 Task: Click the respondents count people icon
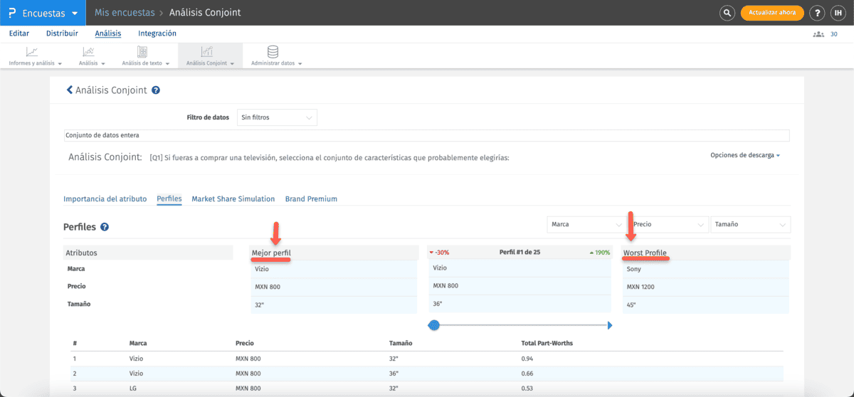(x=818, y=34)
